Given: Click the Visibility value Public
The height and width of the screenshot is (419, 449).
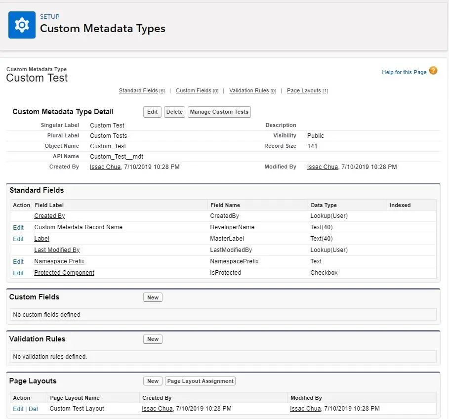Looking at the screenshot, I should (x=316, y=136).
